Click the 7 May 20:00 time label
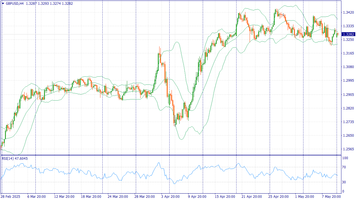 click(x=331, y=196)
